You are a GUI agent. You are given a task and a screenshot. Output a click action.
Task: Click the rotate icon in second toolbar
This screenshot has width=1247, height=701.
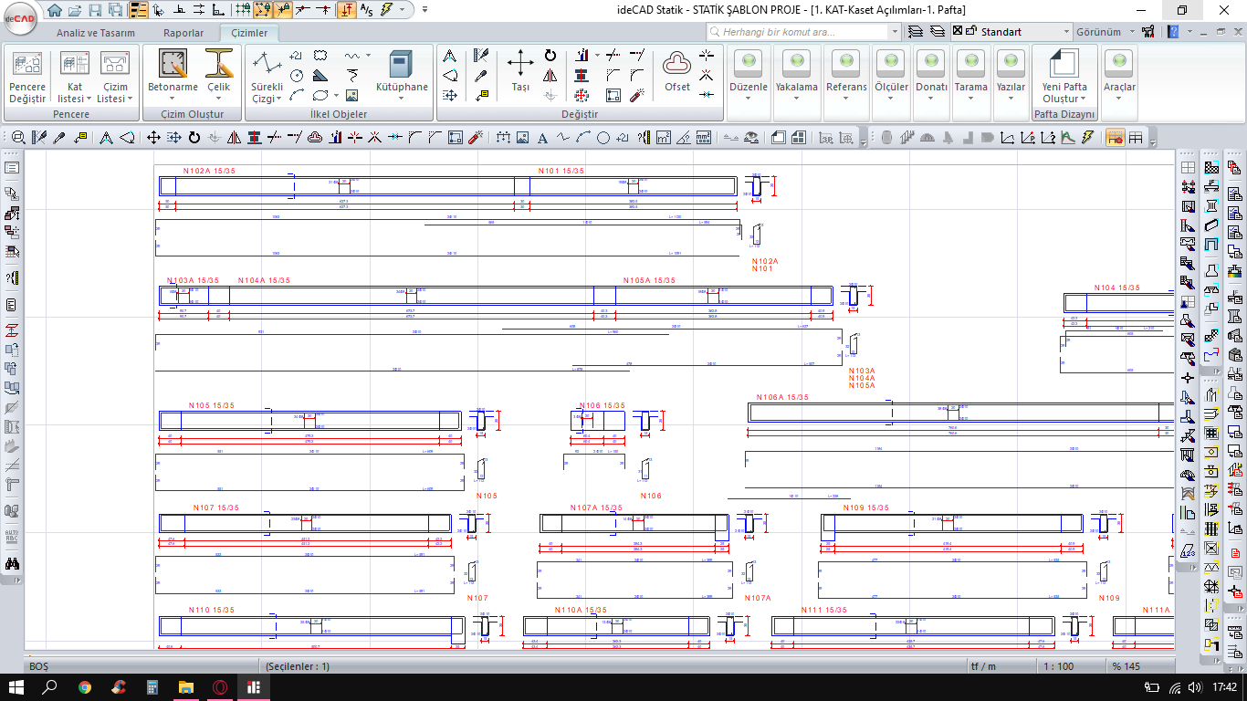click(194, 138)
